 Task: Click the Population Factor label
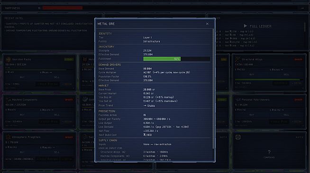pos(109,77)
